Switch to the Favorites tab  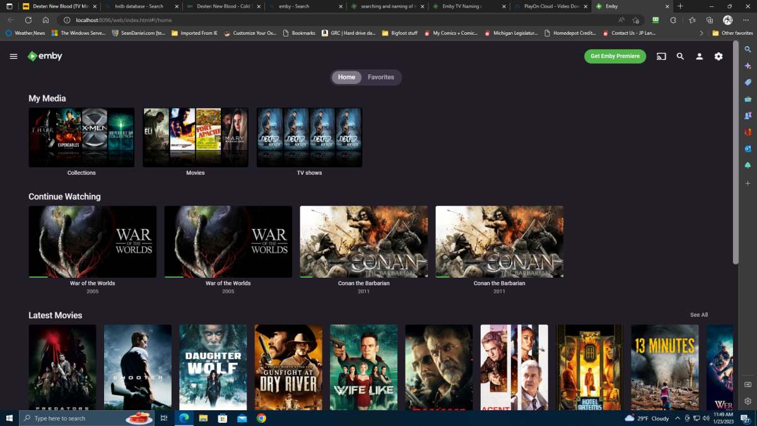pos(380,77)
